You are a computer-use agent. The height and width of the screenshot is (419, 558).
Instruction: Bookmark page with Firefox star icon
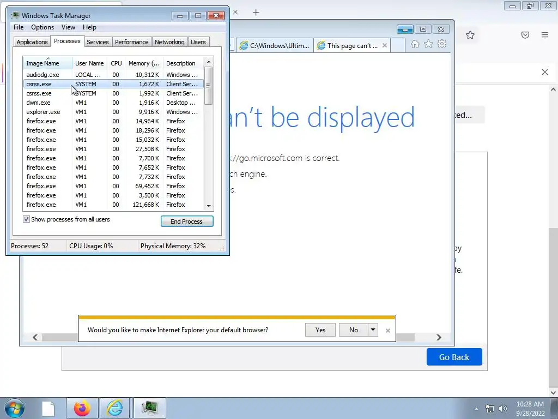click(470, 35)
